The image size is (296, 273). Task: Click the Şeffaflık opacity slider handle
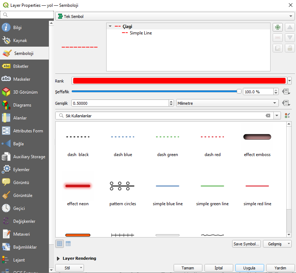[239, 91]
